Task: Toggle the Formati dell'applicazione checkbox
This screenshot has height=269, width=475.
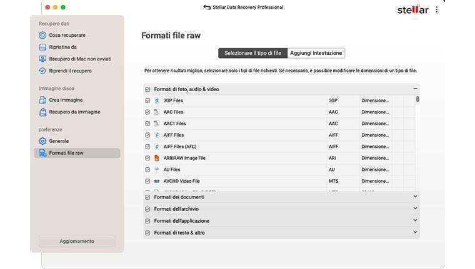Action: point(147,221)
